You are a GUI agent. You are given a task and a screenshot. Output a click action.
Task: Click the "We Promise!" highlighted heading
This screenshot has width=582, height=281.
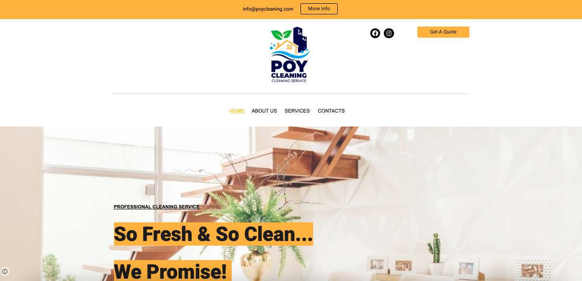pyautogui.click(x=173, y=271)
